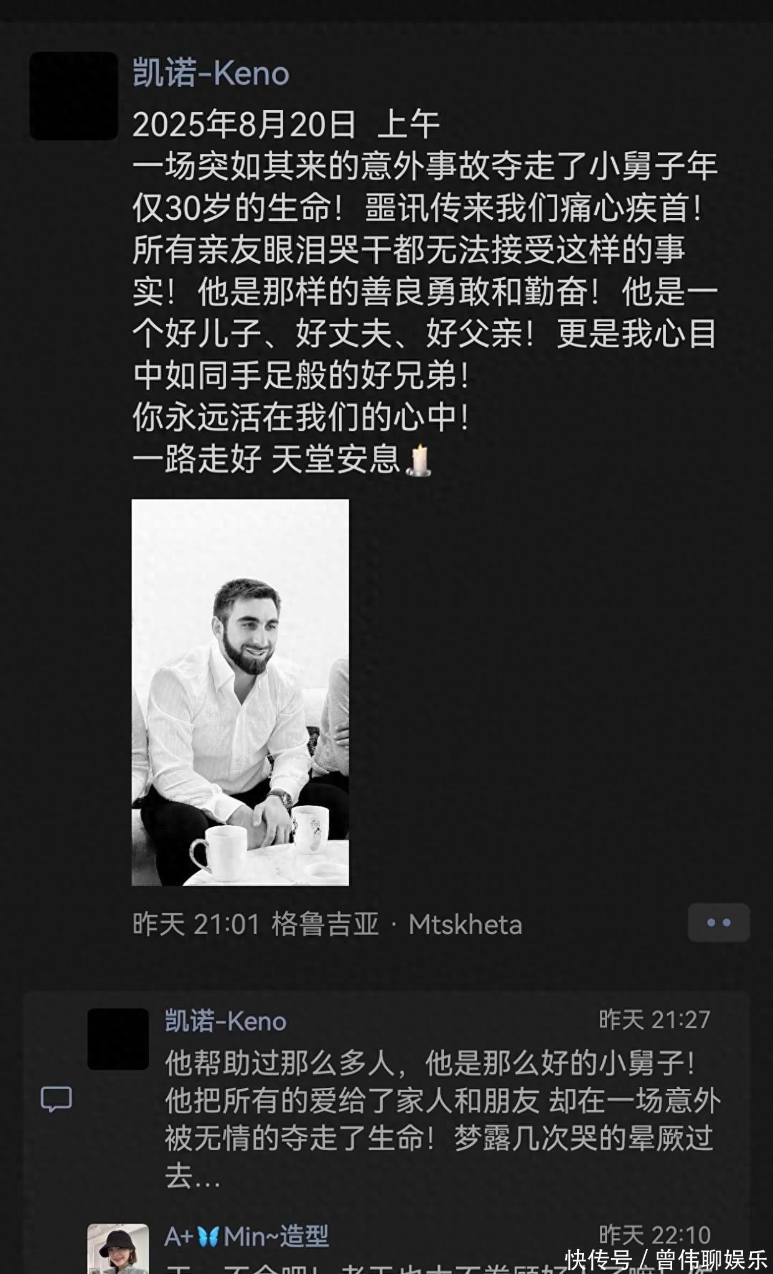Tap the post paragraph starting 一场突如其来

coord(426,271)
